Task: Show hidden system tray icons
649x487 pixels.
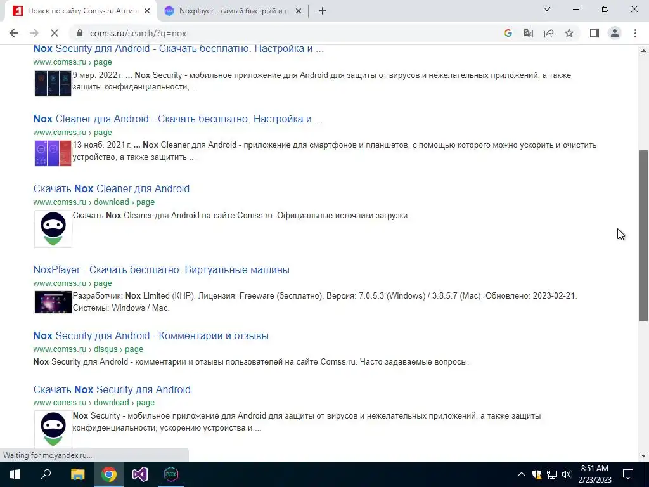Action: pos(522,474)
